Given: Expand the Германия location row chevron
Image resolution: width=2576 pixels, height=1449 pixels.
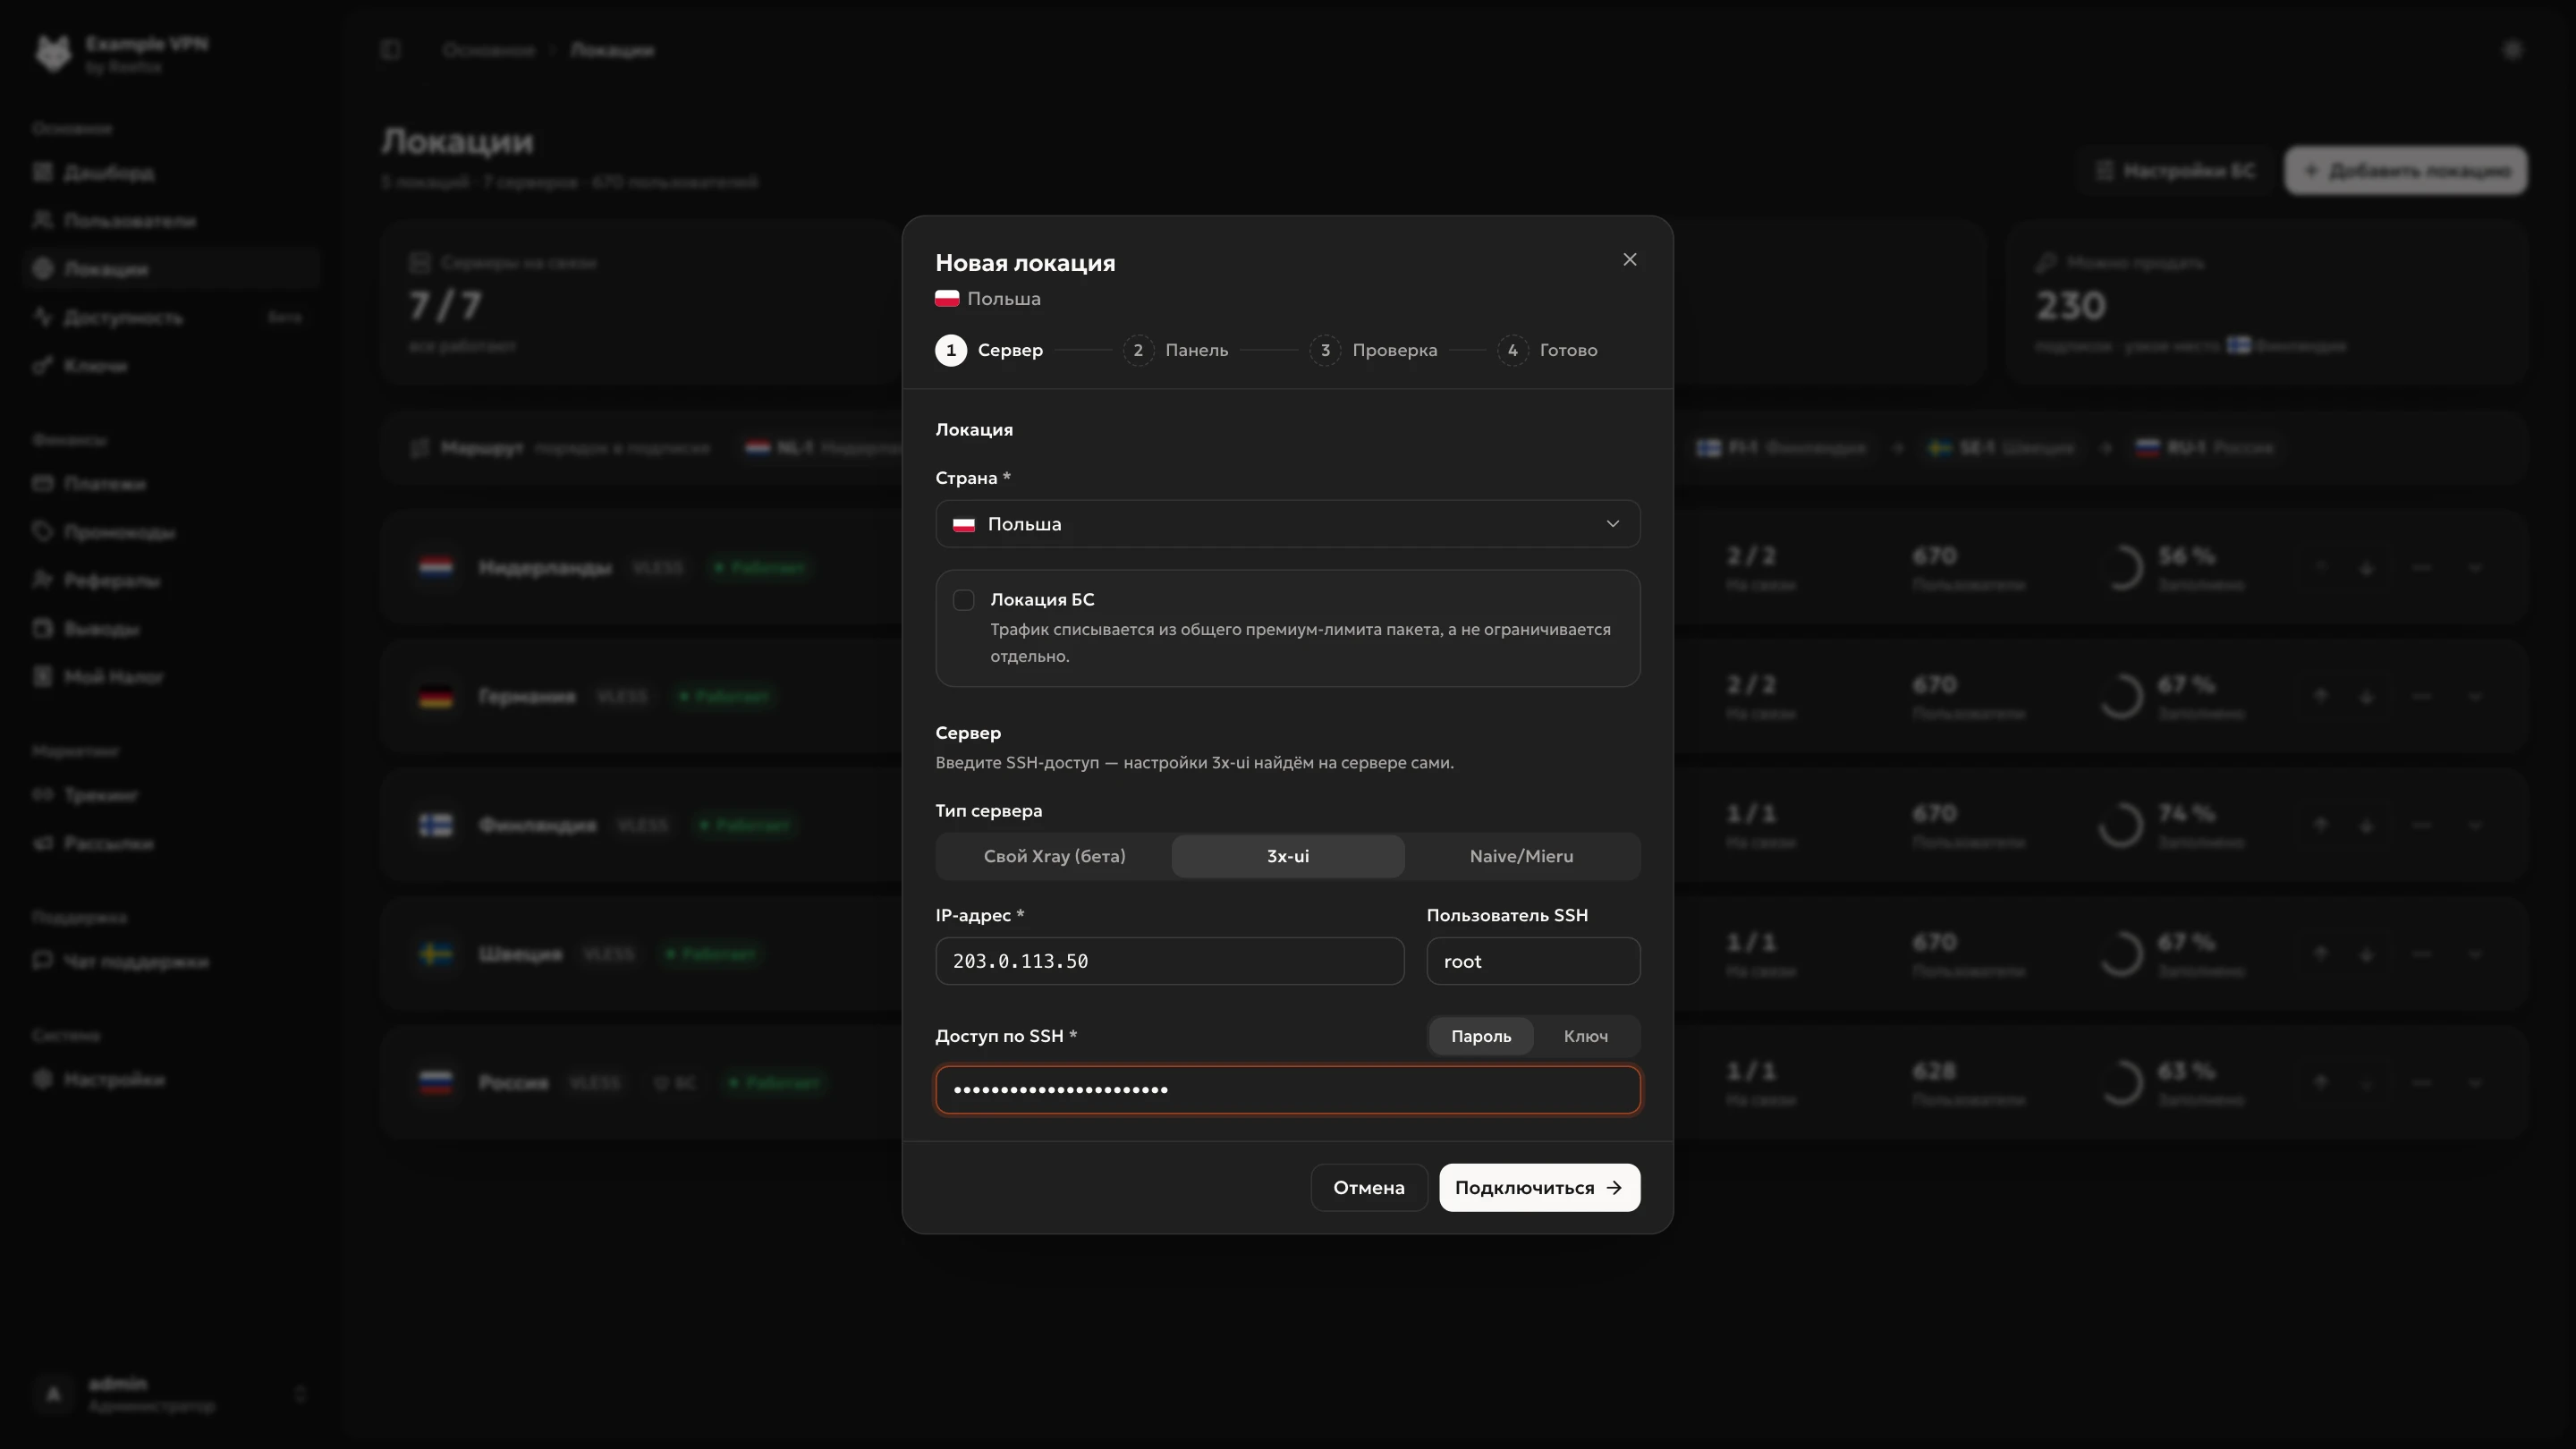Looking at the screenshot, I should [2475, 696].
